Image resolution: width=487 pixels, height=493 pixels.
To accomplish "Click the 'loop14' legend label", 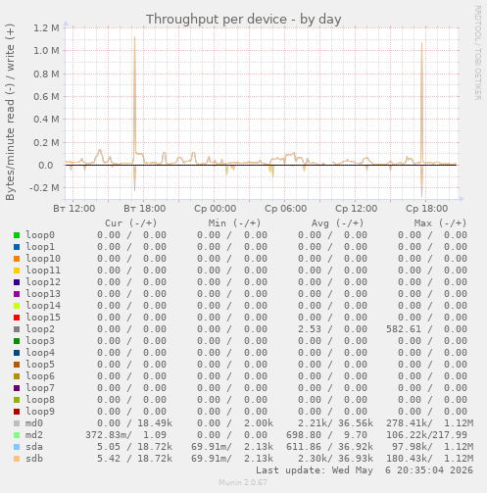I will pos(43,306).
